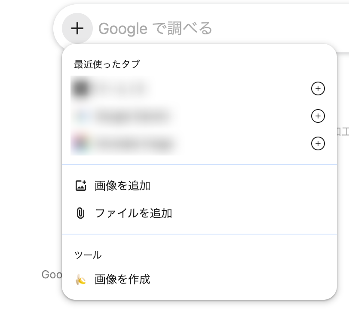Add the second recent tab via its plus circle

(318, 116)
